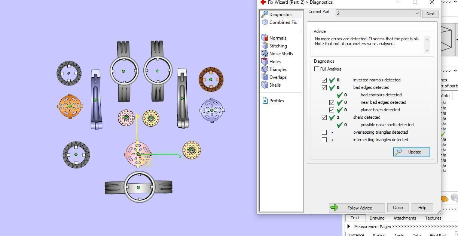Select Diagnostics in wizard sidebar

coord(281,15)
